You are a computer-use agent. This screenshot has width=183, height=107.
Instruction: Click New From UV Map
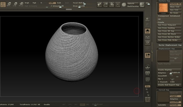(x=169, y=31)
